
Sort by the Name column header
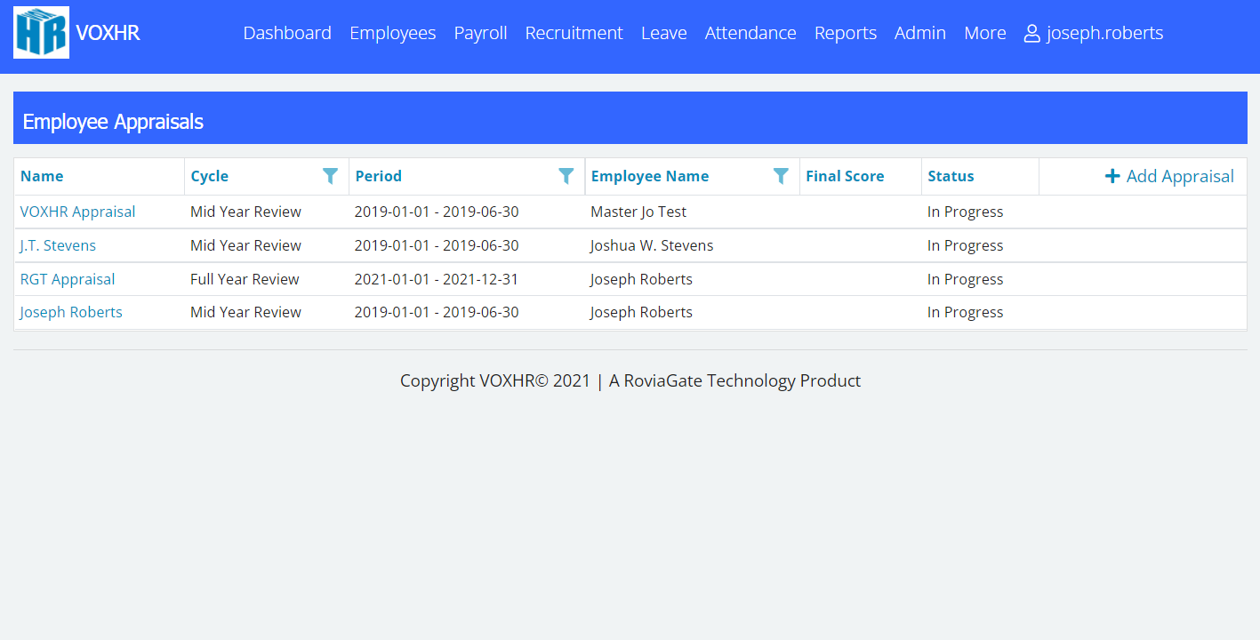point(42,176)
